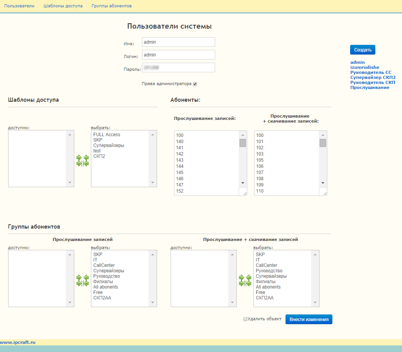Click the move-right arrow in Прослушивание записей groups

[79, 277]
